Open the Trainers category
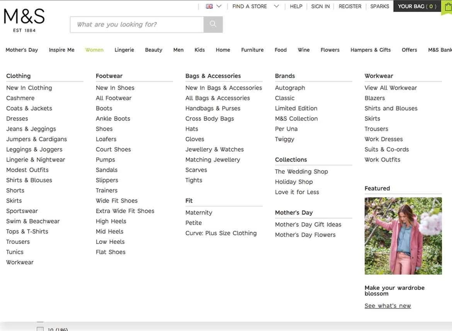Image resolution: width=452 pixels, height=331 pixels. tap(107, 190)
